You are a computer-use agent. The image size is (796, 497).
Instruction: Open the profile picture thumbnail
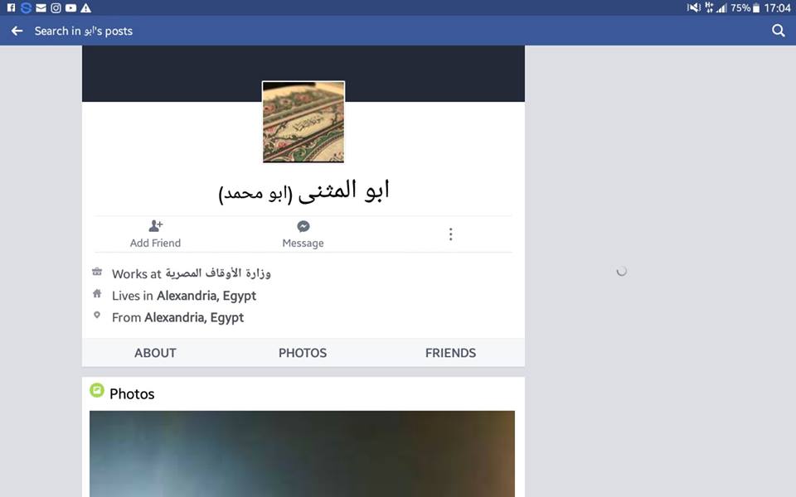[x=303, y=123]
